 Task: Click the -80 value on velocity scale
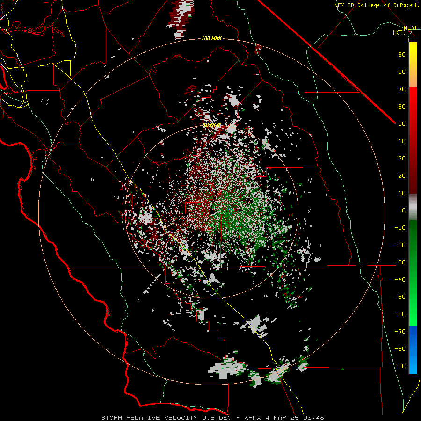tap(400, 349)
